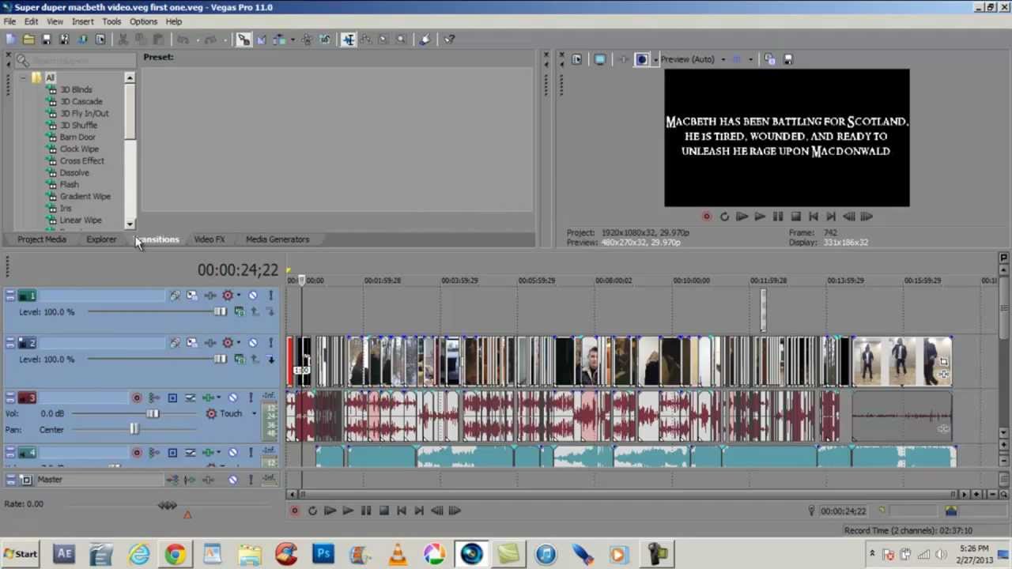Switch to the Explorer tab
This screenshot has width=1012, height=569.
(101, 239)
